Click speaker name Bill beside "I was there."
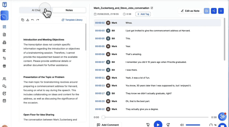The width and height of the screenshot is (229, 127). pyautogui.click(x=113, y=70)
